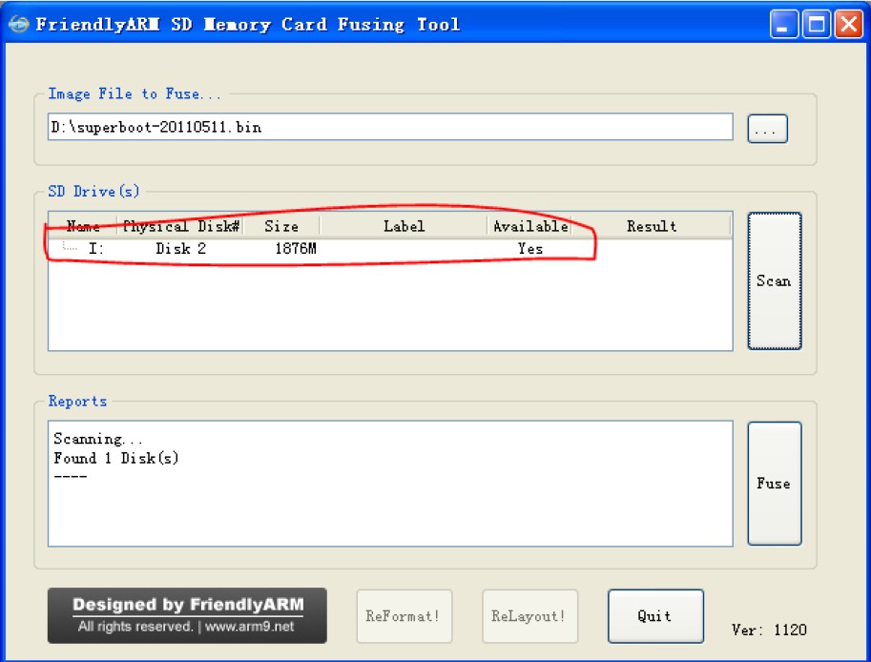The height and width of the screenshot is (662, 871).
Task: Click the Fuse button to write the image
Action: click(773, 484)
